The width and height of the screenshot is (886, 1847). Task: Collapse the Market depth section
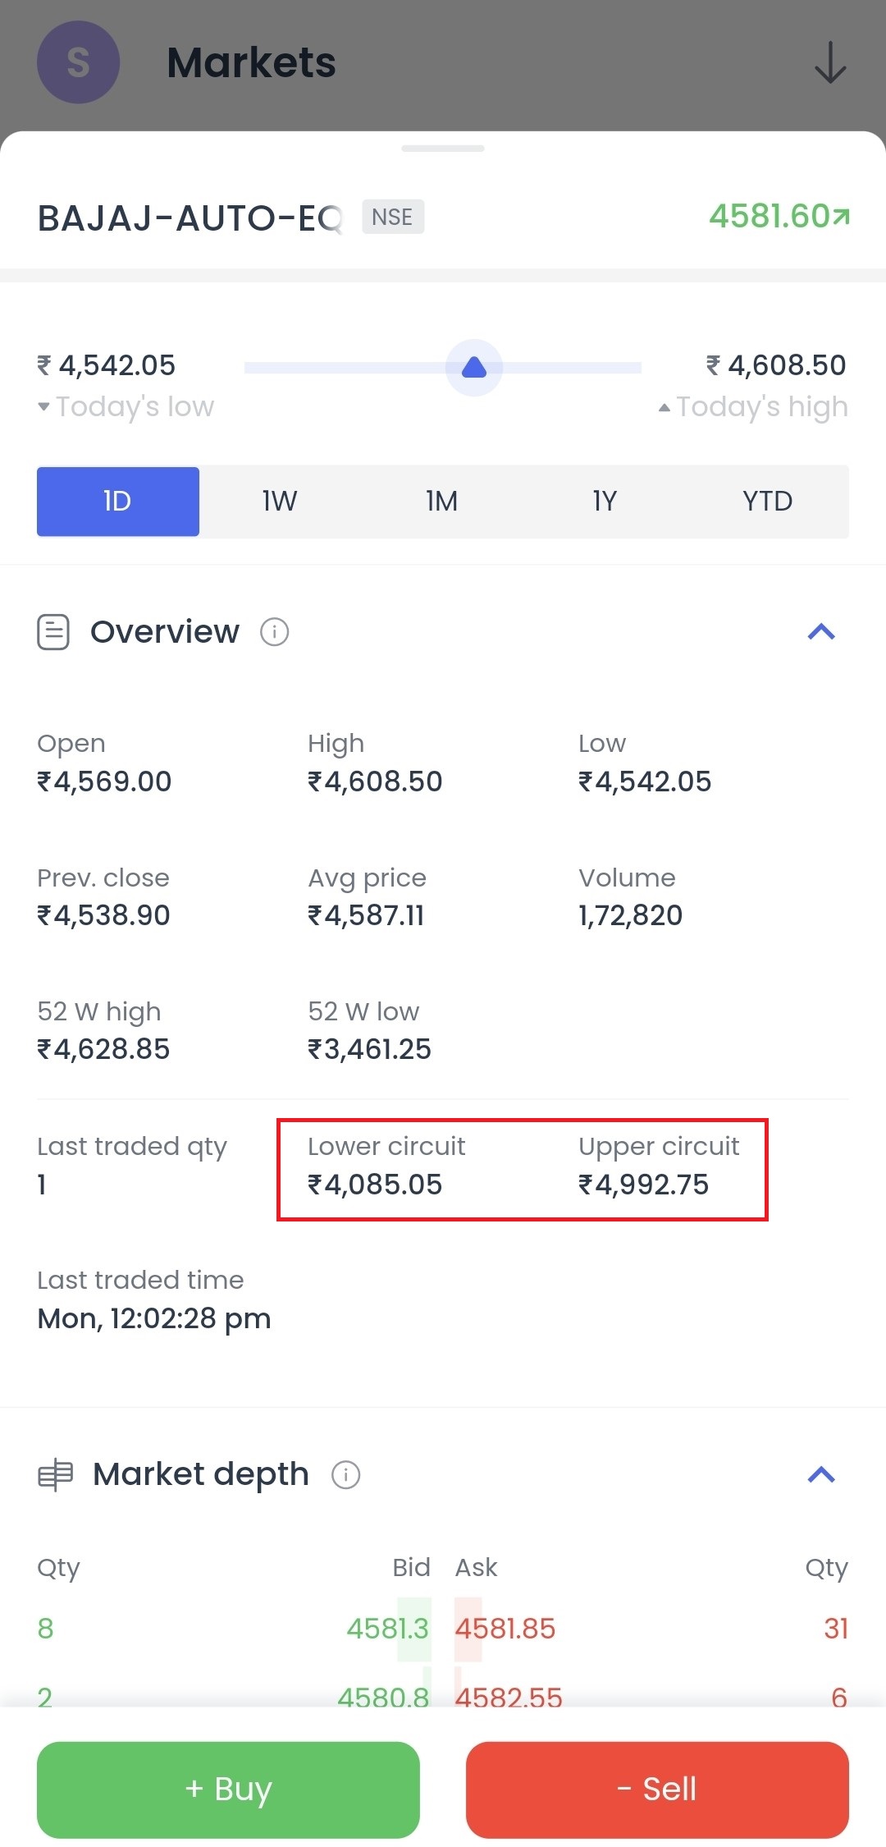(x=821, y=1475)
